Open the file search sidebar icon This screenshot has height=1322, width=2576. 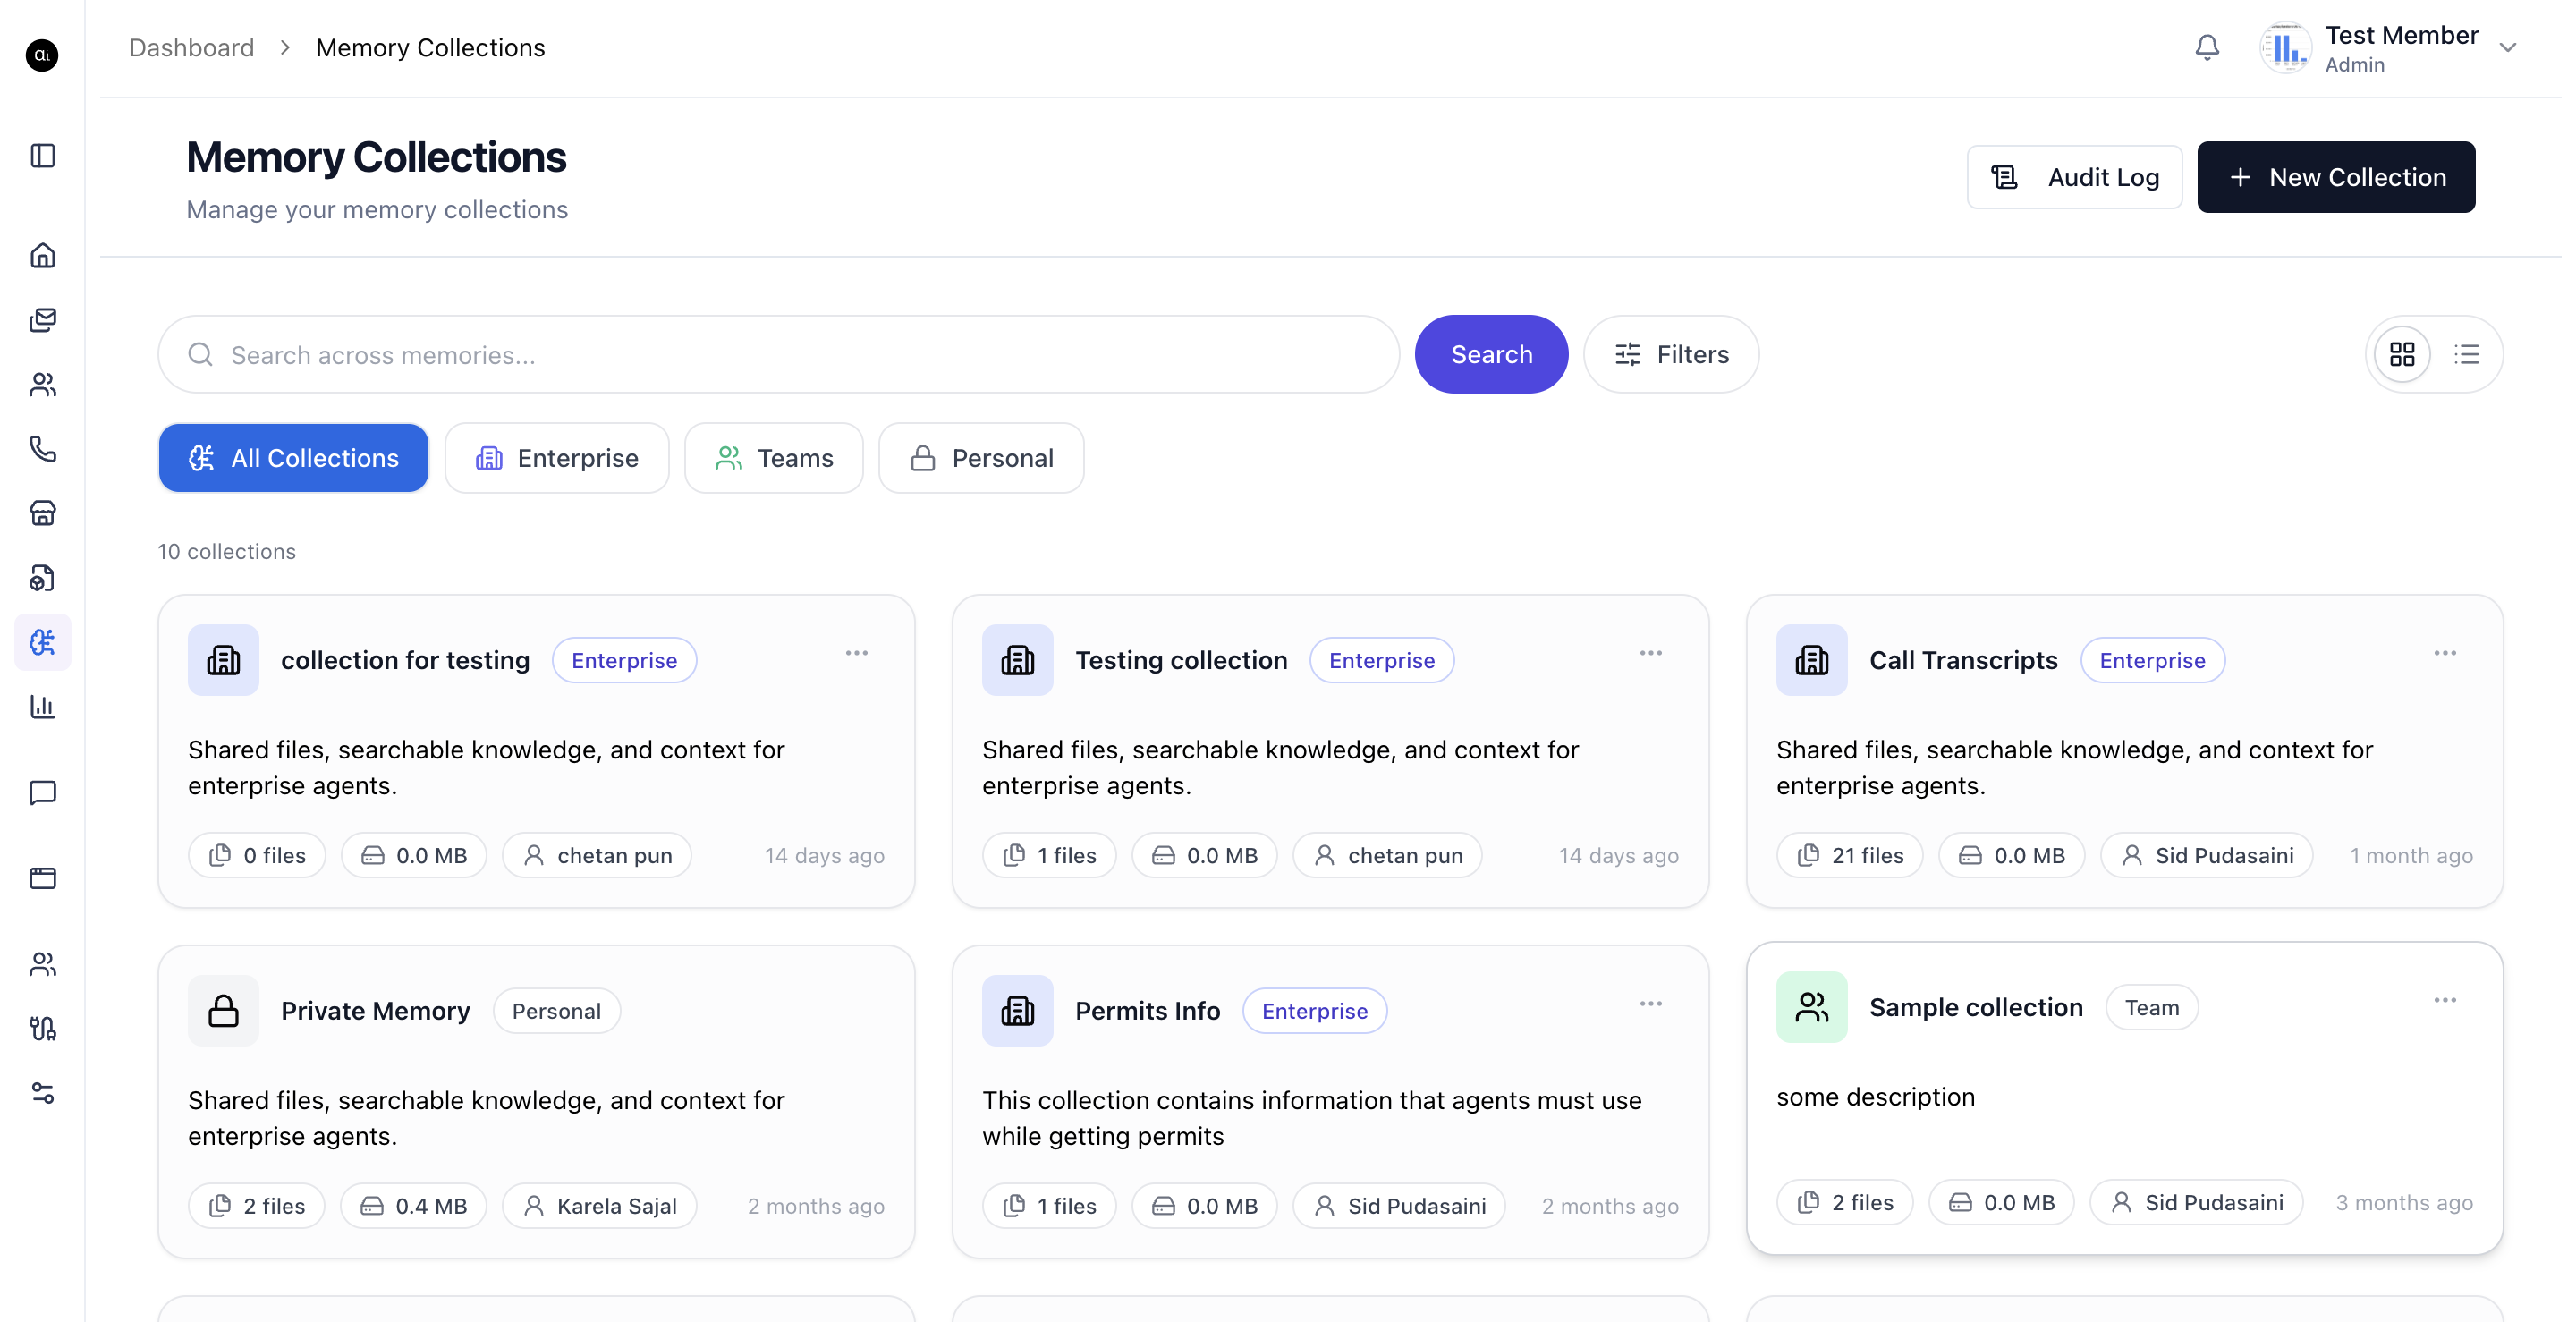click(42, 578)
